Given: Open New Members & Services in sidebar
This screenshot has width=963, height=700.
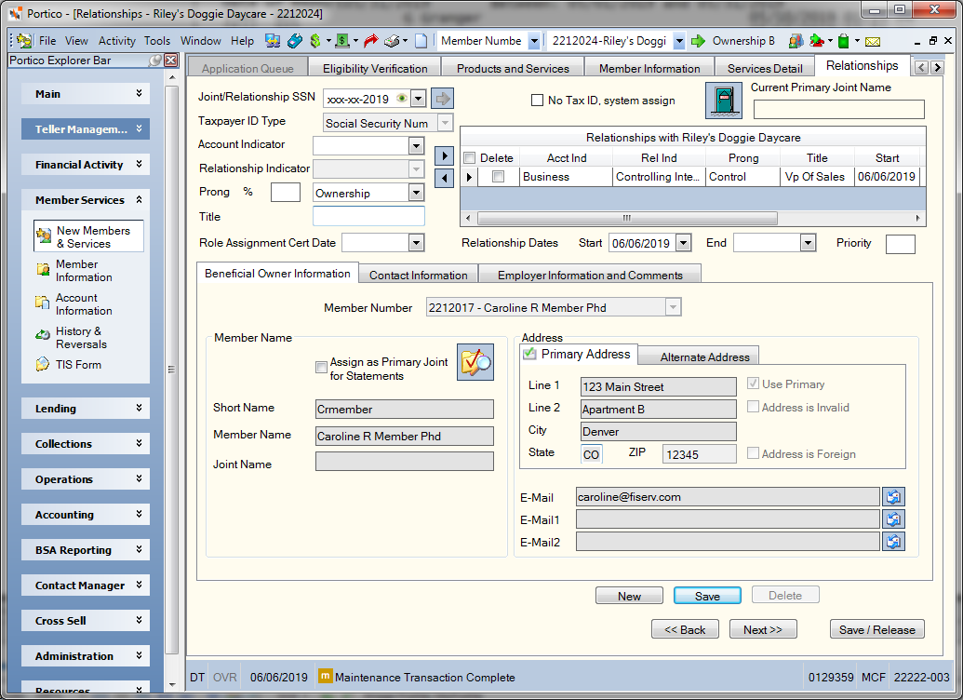Looking at the screenshot, I should click(89, 236).
